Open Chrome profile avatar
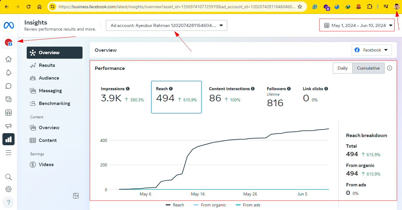 pyautogui.click(x=397, y=6)
